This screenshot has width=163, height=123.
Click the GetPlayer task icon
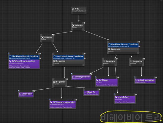point(97,80)
